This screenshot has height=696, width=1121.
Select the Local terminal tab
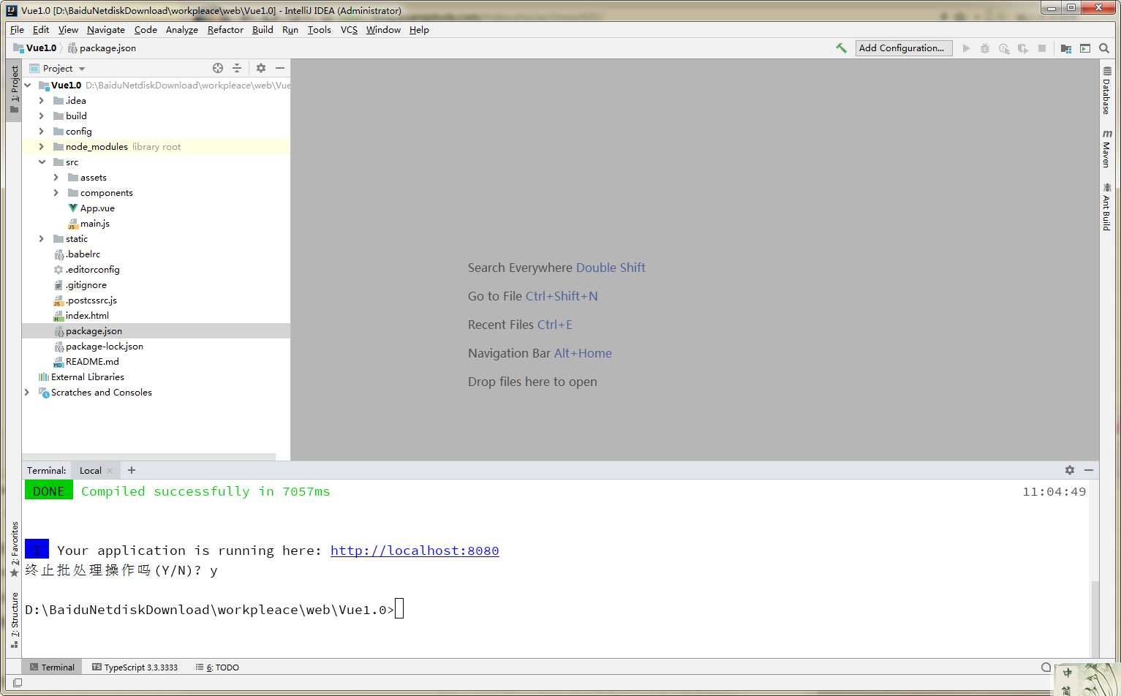tap(90, 471)
